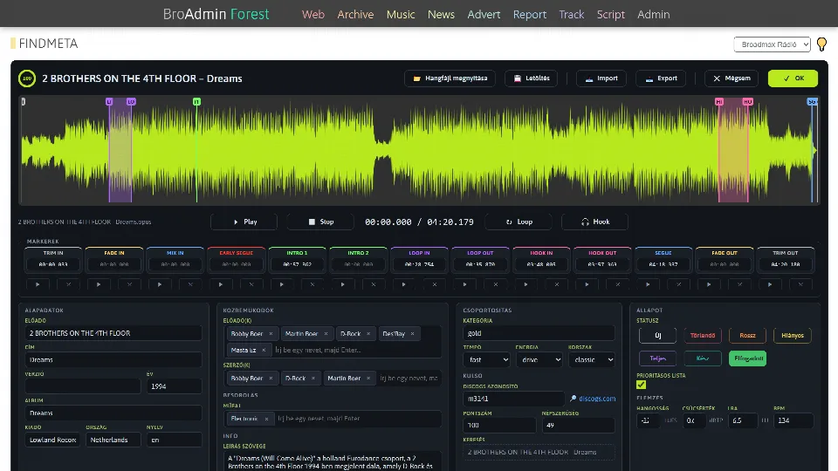Click the BPM field showing 134
Screen dimensions: 838x471
[793, 420]
